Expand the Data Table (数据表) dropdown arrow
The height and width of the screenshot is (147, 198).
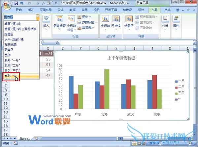[x=93, y=28]
